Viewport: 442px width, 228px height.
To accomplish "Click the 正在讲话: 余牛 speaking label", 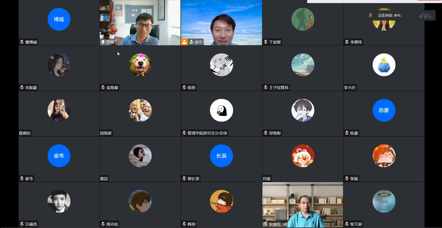I will [x=390, y=15].
